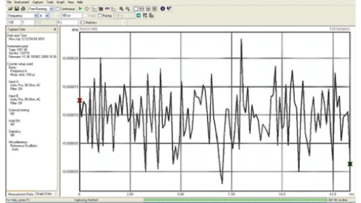This screenshot has height=203, width=361.
Task: Open the Frequency measurement function dropdown
Action: pyautogui.click(x=36, y=16)
